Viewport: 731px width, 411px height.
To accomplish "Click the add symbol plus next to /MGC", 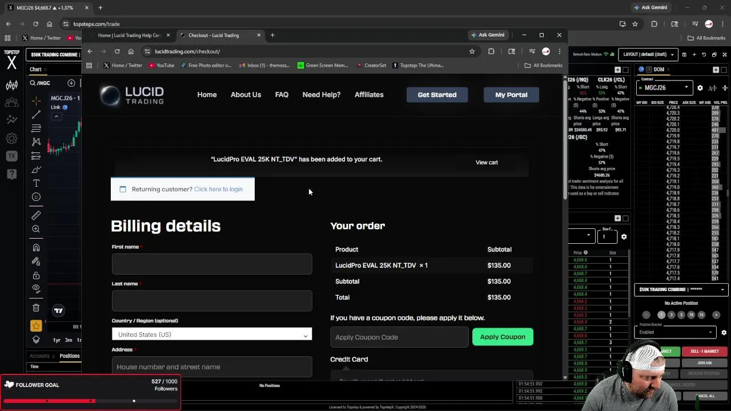I will (71, 83).
